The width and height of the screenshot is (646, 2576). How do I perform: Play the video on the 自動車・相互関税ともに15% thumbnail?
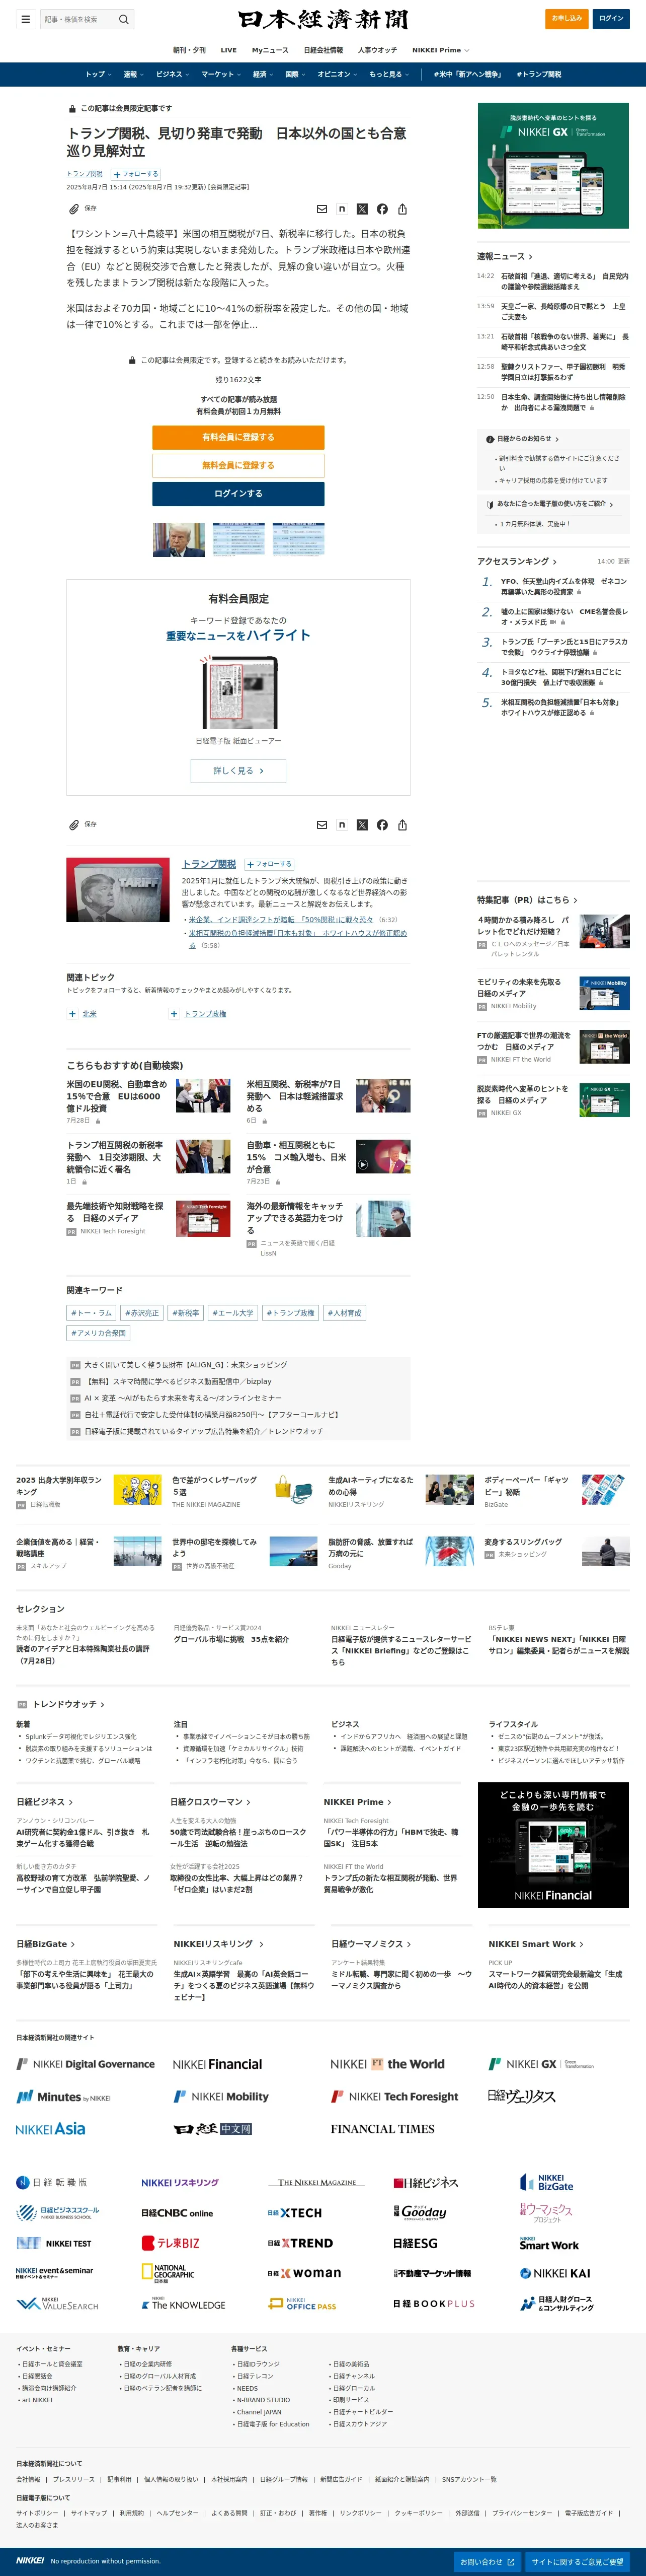[x=362, y=1165]
